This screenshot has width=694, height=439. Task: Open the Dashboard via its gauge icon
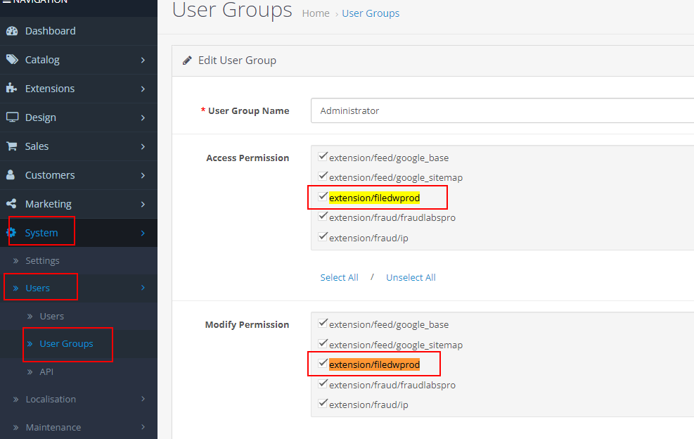pos(13,31)
